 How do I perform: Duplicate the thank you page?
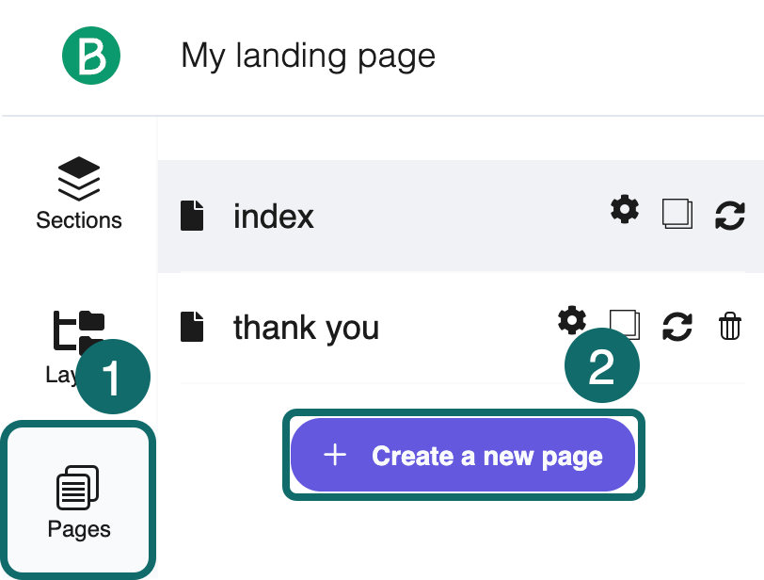[624, 325]
